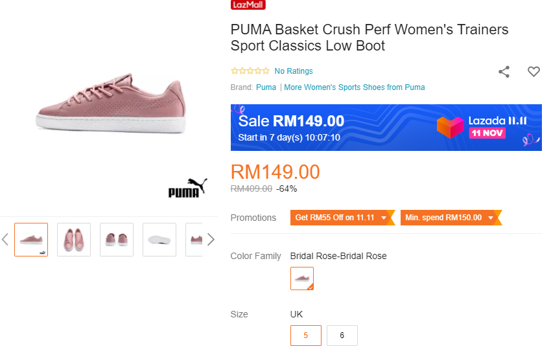Select the Bridal Rose color swatch
The height and width of the screenshot is (353, 551).
click(x=302, y=279)
